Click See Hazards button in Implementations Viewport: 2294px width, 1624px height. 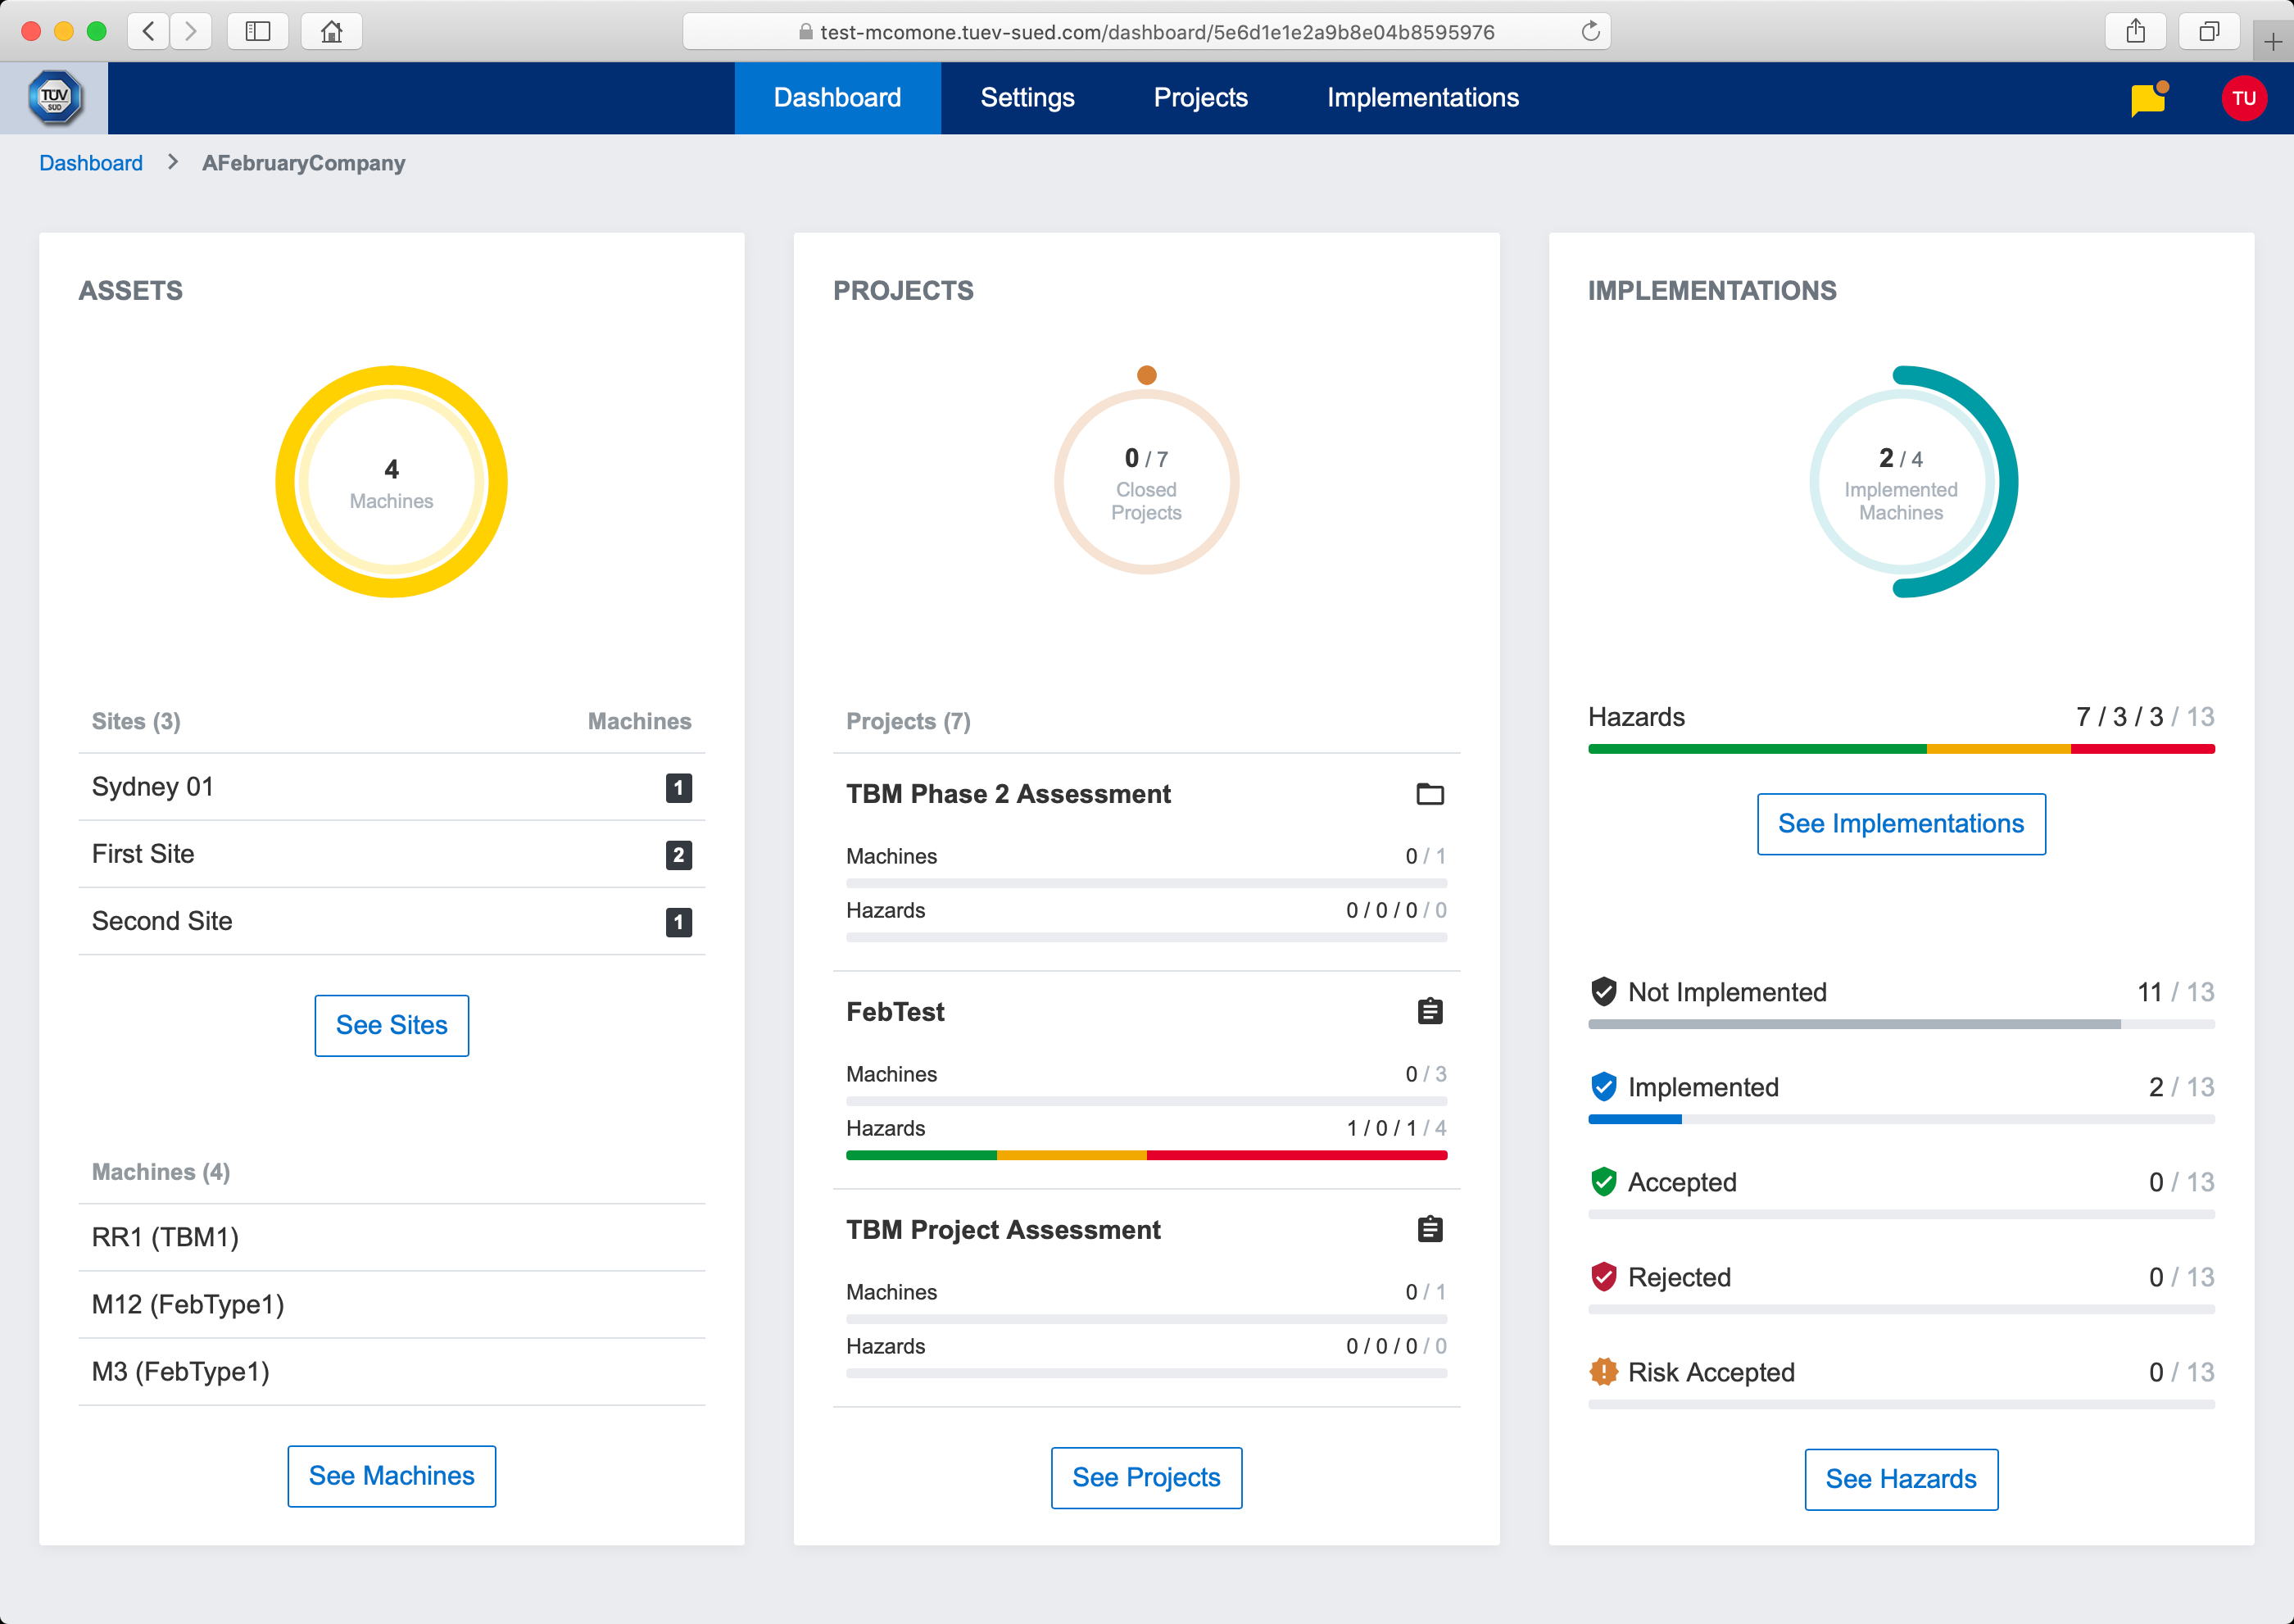click(1901, 1478)
